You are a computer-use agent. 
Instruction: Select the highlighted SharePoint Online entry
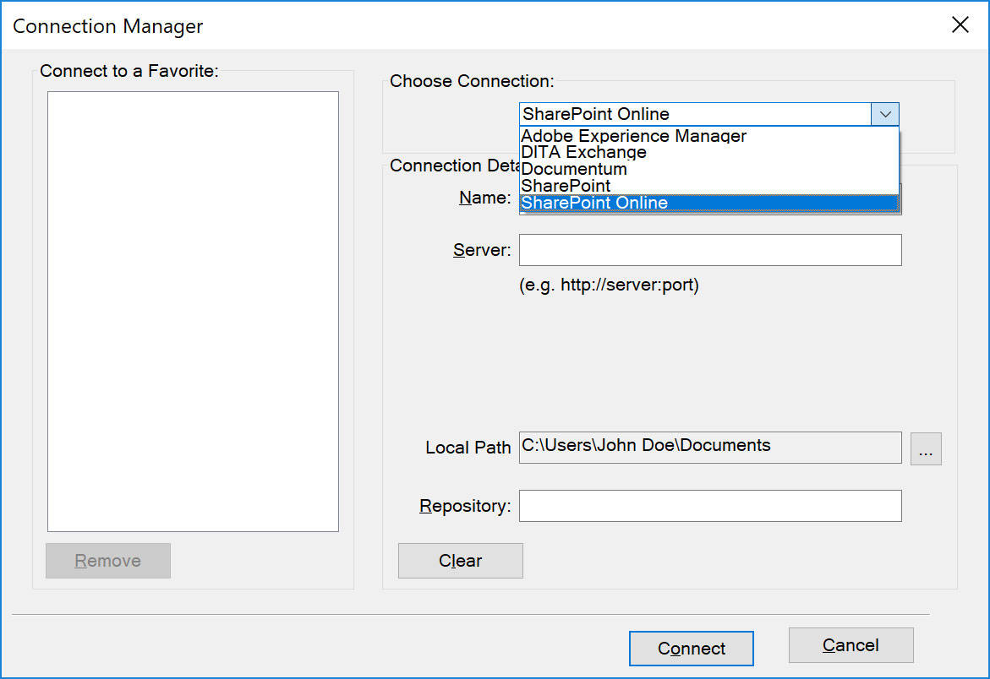coord(594,203)
